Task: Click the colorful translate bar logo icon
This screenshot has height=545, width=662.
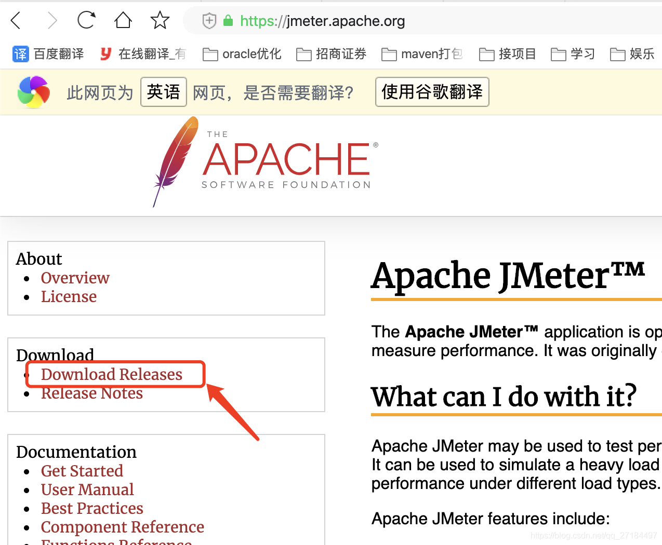Action: 34,92
